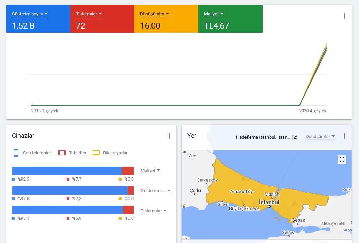Open the Cihazlar card's three-dot menu
The image size is (359, 243).
169,136
